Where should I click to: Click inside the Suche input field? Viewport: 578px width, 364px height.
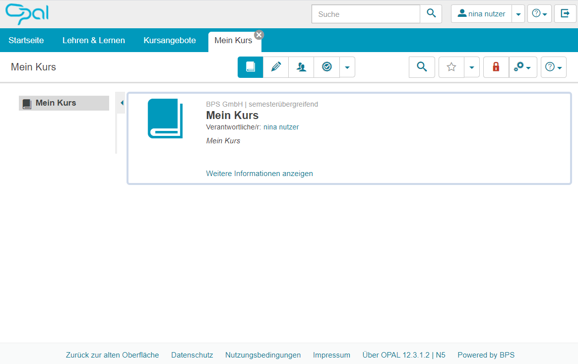(366, 14)
